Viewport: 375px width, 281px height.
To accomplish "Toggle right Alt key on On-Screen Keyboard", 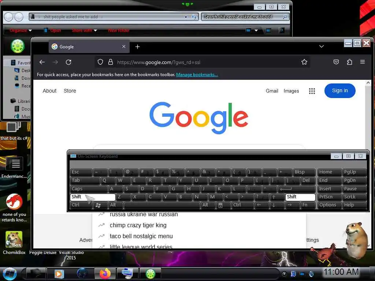I will point(208,205).
